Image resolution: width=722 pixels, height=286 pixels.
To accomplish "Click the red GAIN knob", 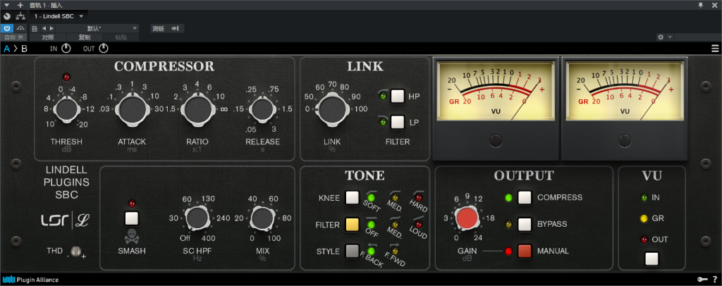I will click(x=468, y=218).
